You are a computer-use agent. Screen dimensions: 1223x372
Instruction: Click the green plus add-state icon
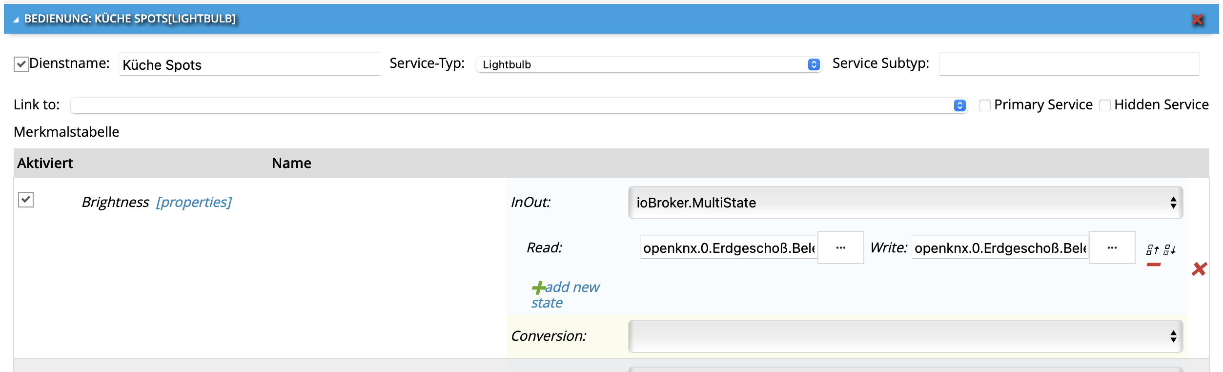pos(538,288)
